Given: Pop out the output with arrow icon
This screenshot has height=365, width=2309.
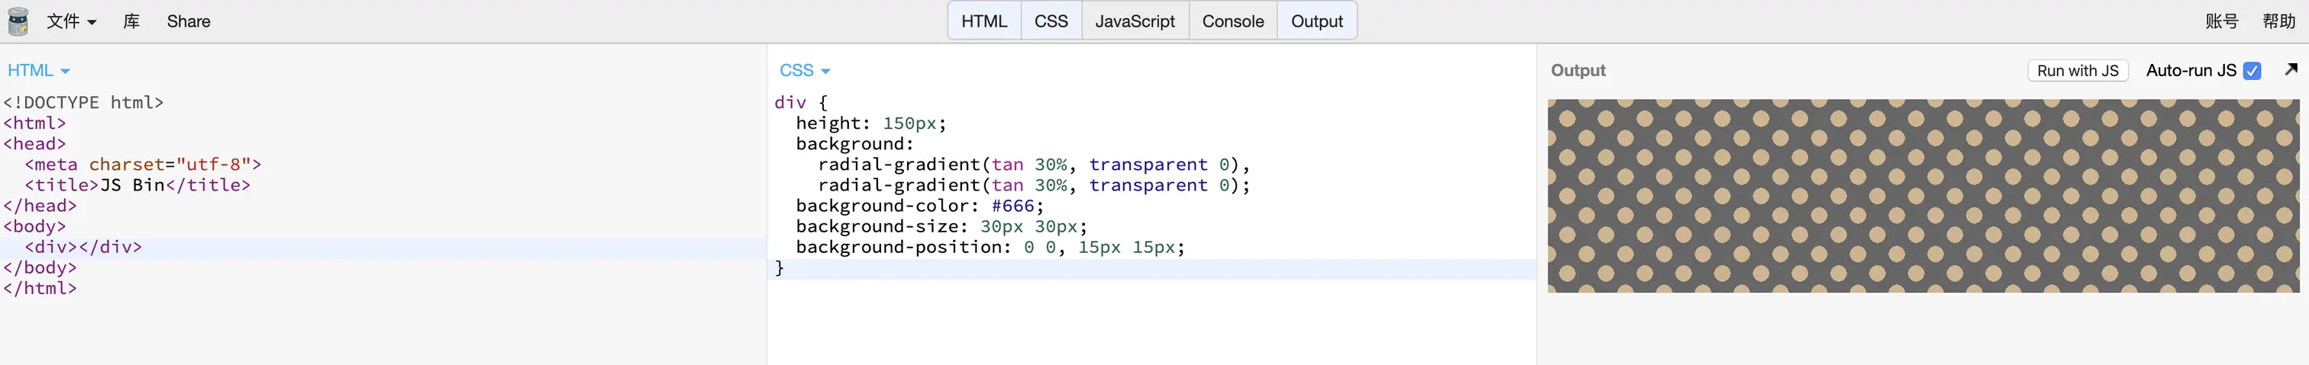Looking at the screenshot, I should [x=2291, y=70].
